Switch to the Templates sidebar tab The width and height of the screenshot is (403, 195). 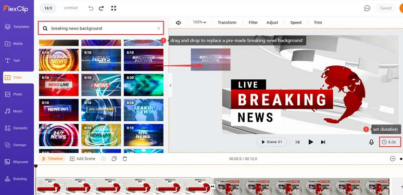(17, 26)
